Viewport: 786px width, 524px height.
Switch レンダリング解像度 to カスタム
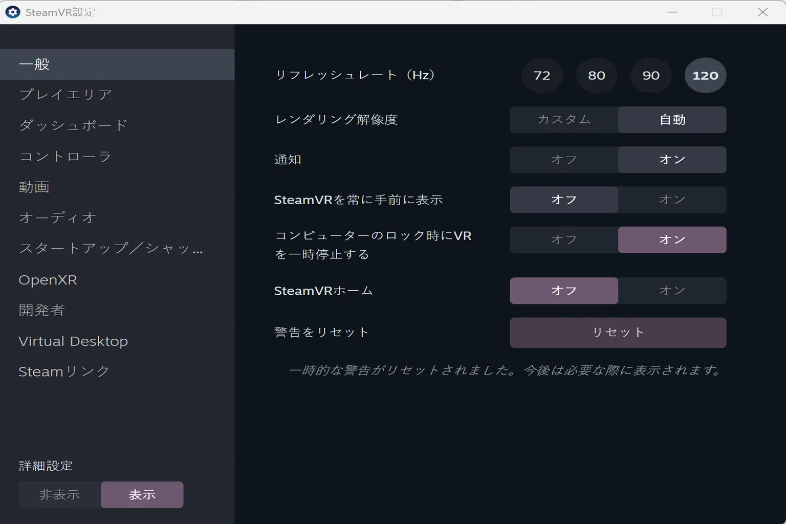(x=563, y=119)
